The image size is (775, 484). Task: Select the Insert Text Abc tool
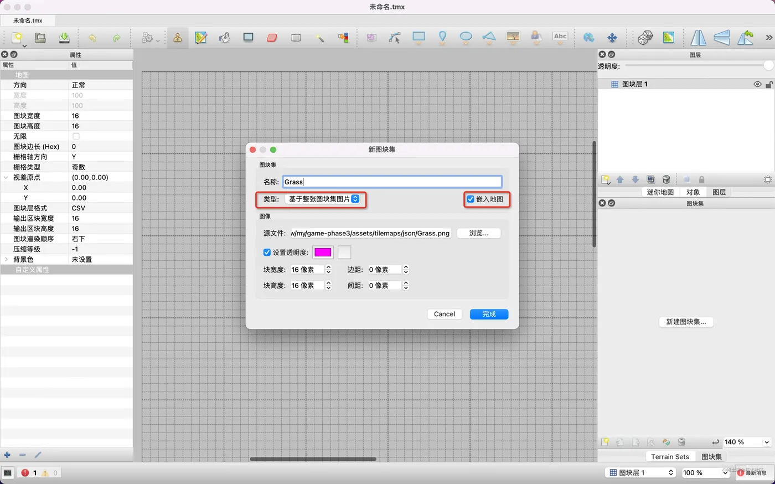click(560, 37)
